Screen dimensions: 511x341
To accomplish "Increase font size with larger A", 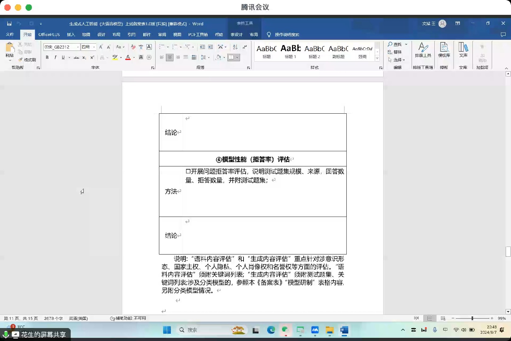I will tap(101, 47).
